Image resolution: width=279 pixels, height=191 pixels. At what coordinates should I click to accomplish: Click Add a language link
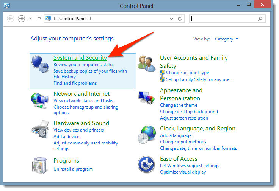click(x=176, y=135)
